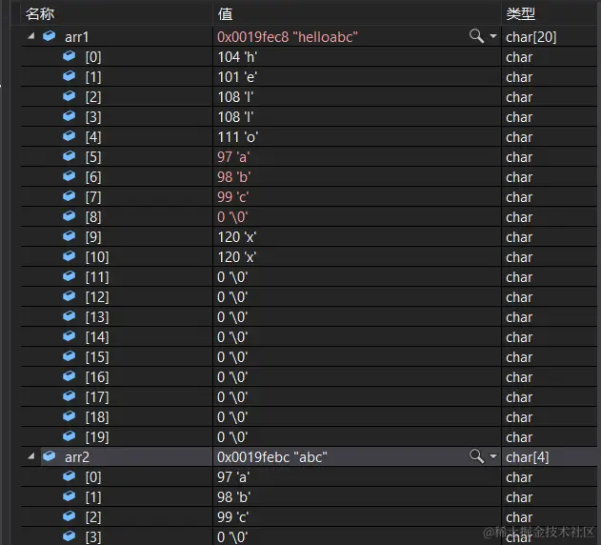Select value 108 'l' in arr1 [2]
Screen dimensions: 601x545
pyautogui.click(x=235, y=97)
